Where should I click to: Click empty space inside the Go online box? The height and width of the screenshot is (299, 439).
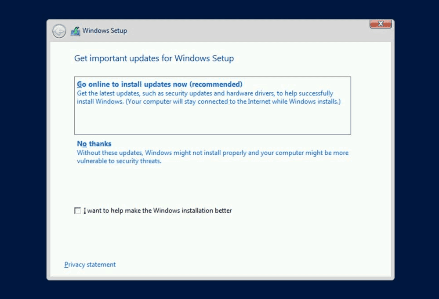(211, 120)
